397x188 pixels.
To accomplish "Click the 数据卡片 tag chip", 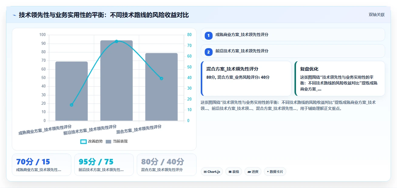I will click(x=275, y=172).
